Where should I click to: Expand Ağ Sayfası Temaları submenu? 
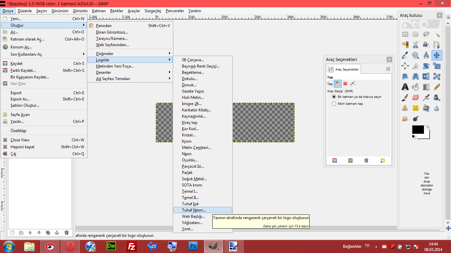pyautogui.click(x=130, y=79)
